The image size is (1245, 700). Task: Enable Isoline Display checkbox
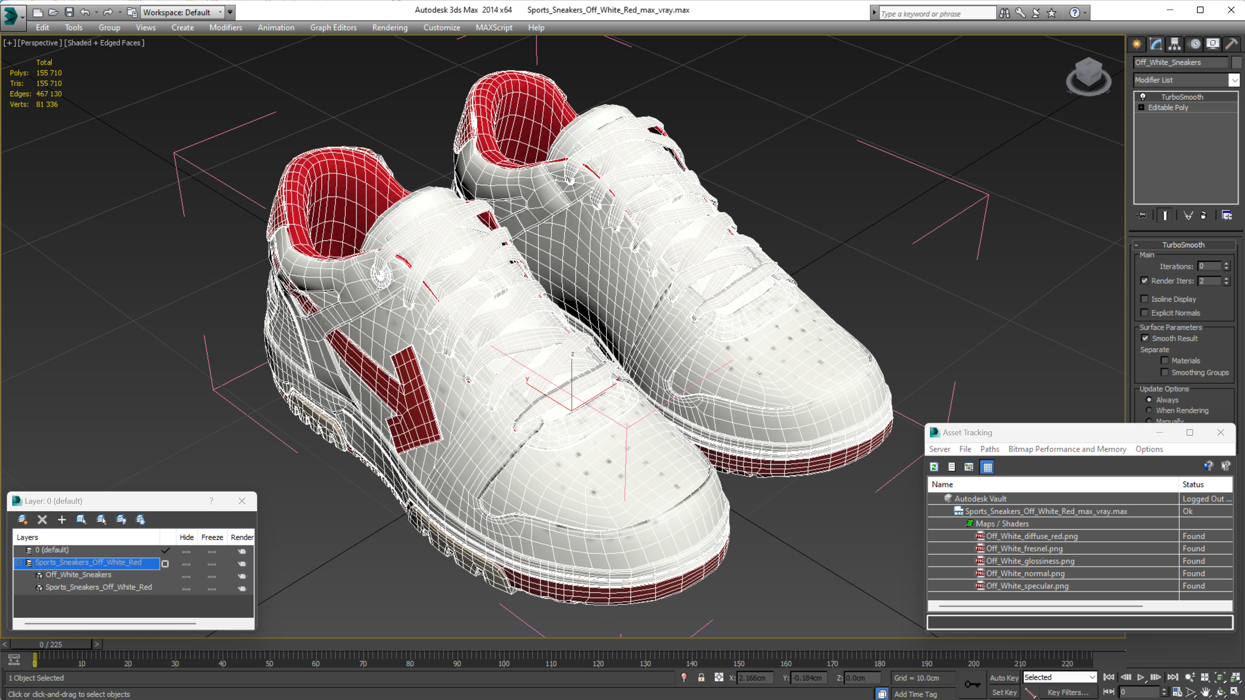tap(1145, 299)
